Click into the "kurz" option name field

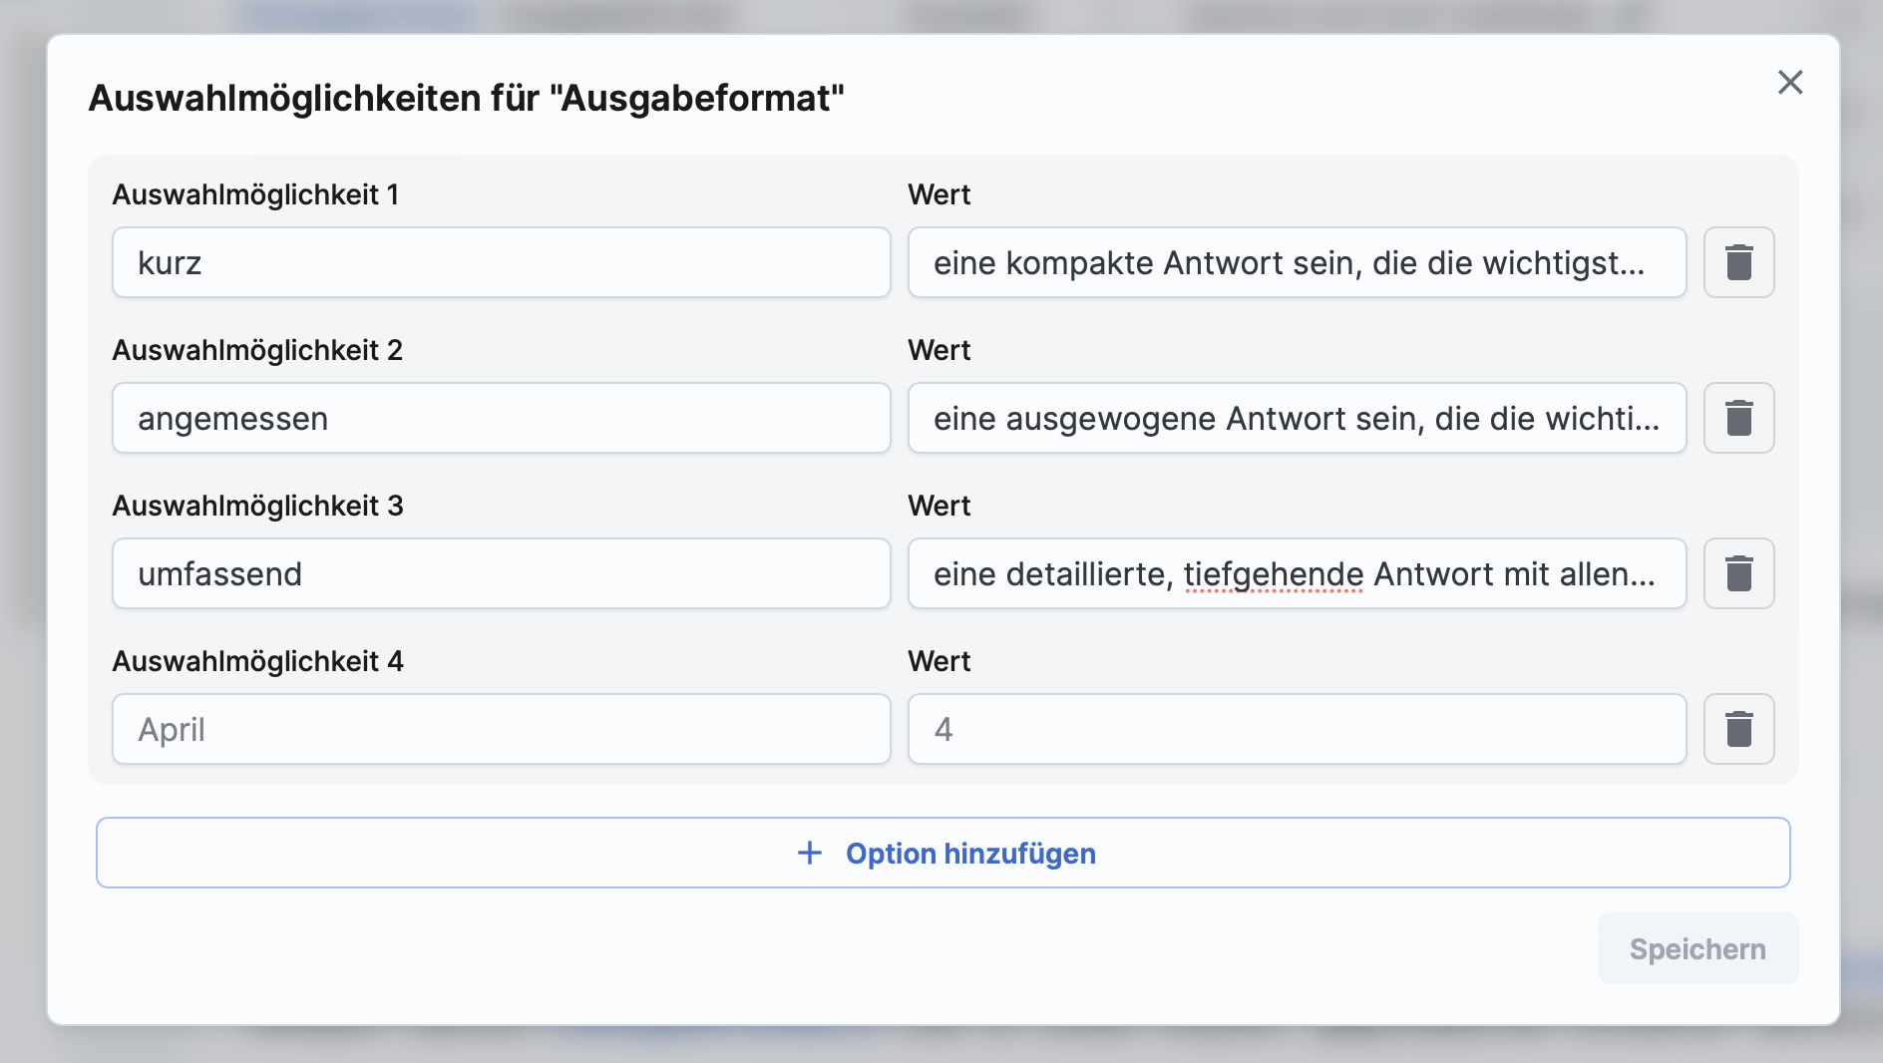(x=499, y=262)
